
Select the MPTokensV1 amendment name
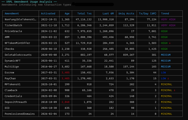coord(13,84)
